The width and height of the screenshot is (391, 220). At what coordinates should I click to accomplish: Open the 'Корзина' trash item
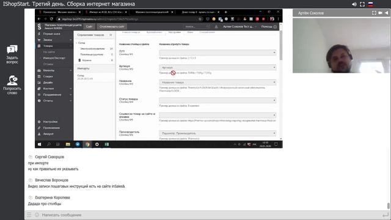pyautogui.click(x=87, y=60)
